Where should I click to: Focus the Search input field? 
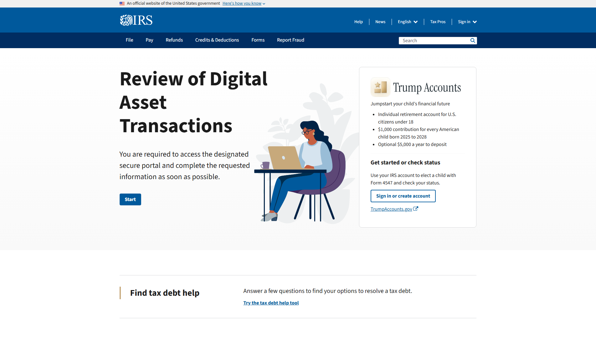(434, 41)
